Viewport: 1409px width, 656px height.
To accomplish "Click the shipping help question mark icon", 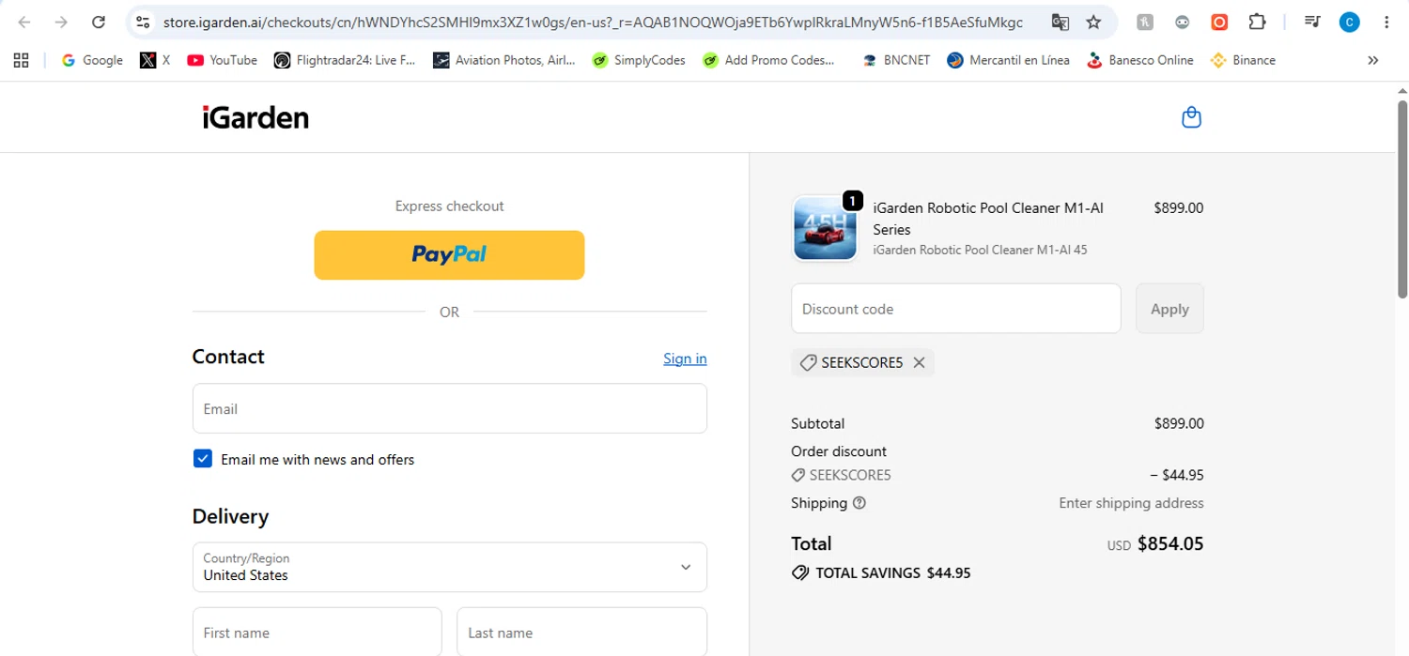I will click(x=859, y=503).
